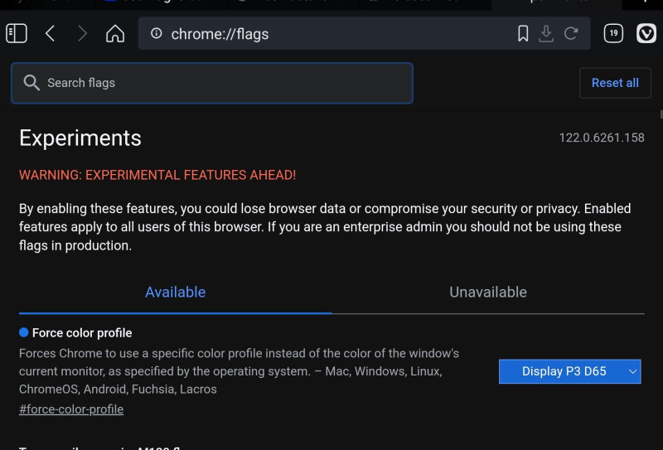Open the #force-color-profile anchor link
Screen dimensions: 663x450
click(x=71, y=409)
